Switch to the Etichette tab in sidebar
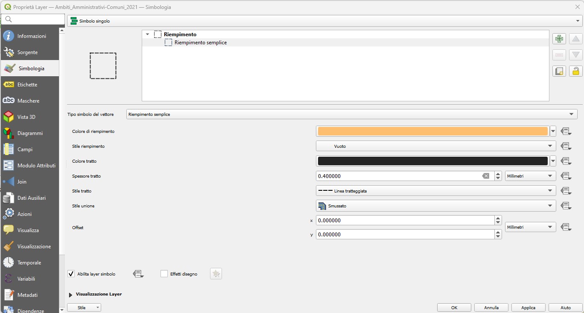Image resolution: width=584 pixels, height=313 pixels. tap(27, 85)
